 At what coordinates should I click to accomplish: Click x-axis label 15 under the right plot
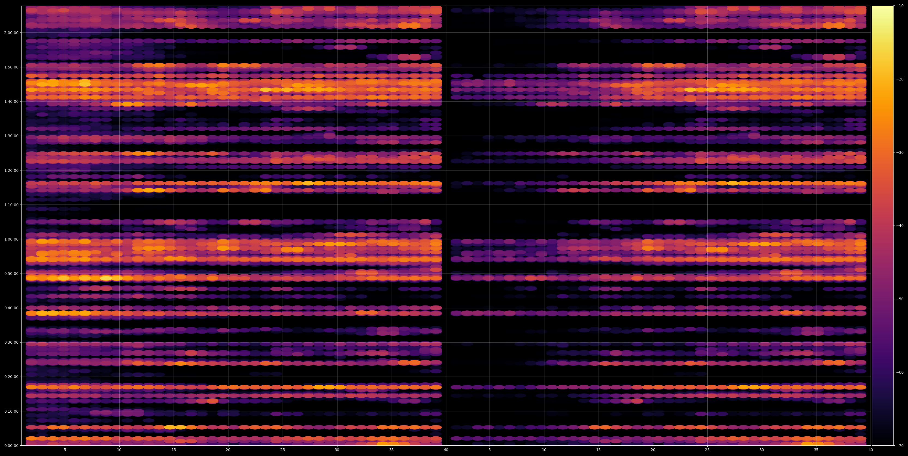click(x=599, y=450)
